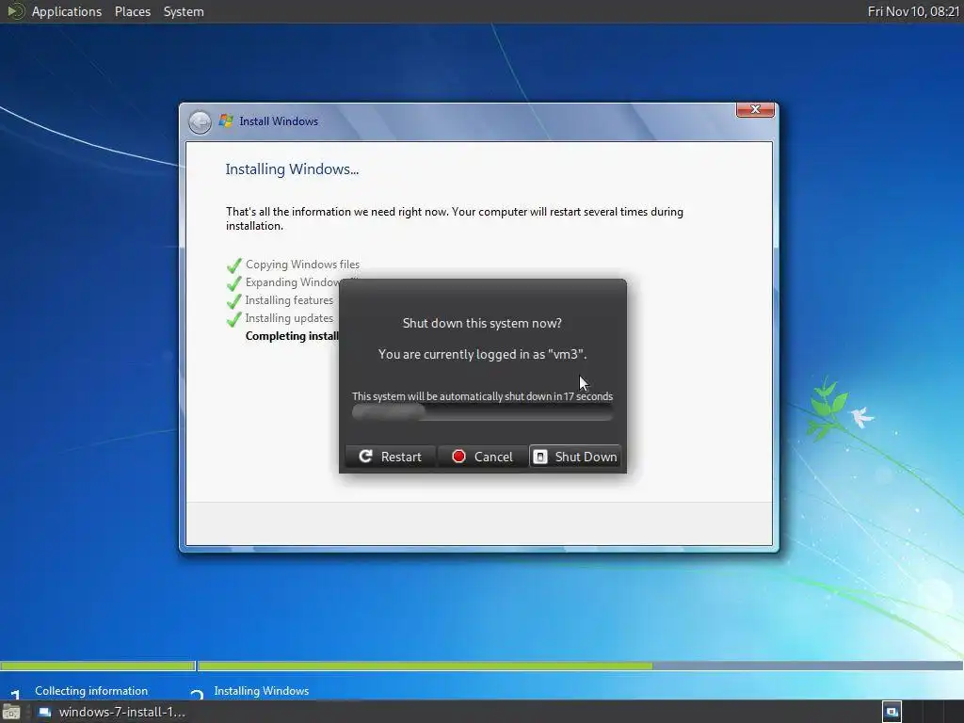Select the windows-7-install taskbar window button
The width and height of the screenshot is (964, 723).
coord(112,712)
